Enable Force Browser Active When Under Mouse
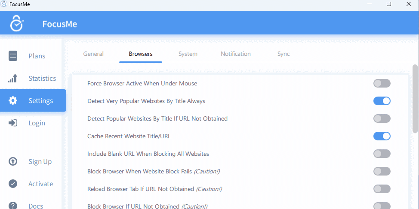The width and height of the screenshot is (419, 209). point(382,83)
